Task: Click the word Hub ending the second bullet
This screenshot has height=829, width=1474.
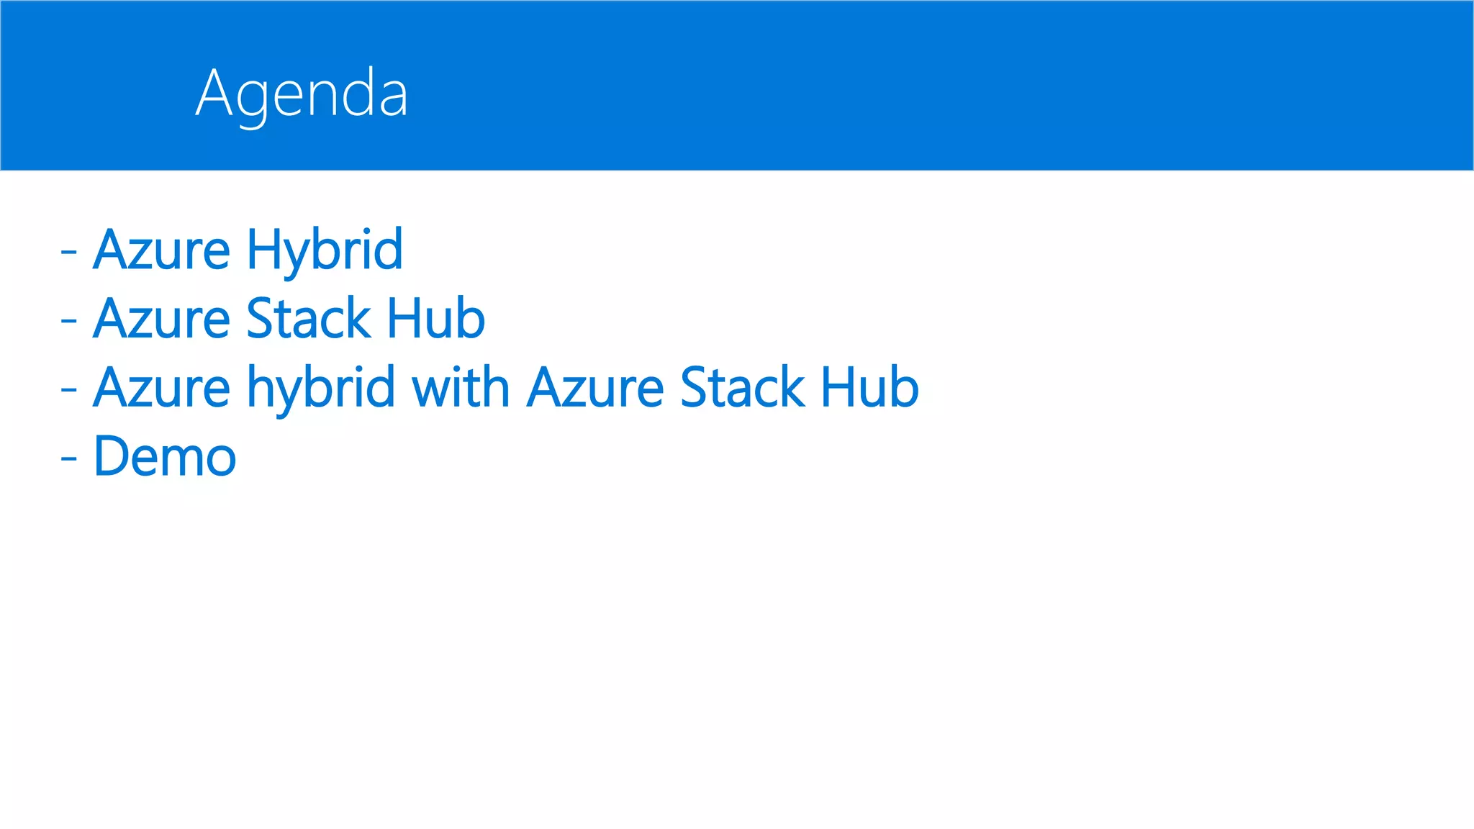Action: click(435, 319)
